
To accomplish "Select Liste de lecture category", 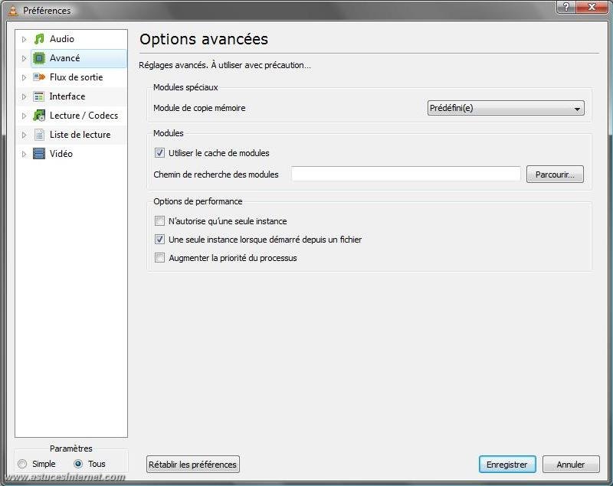I will pos(80,135).
